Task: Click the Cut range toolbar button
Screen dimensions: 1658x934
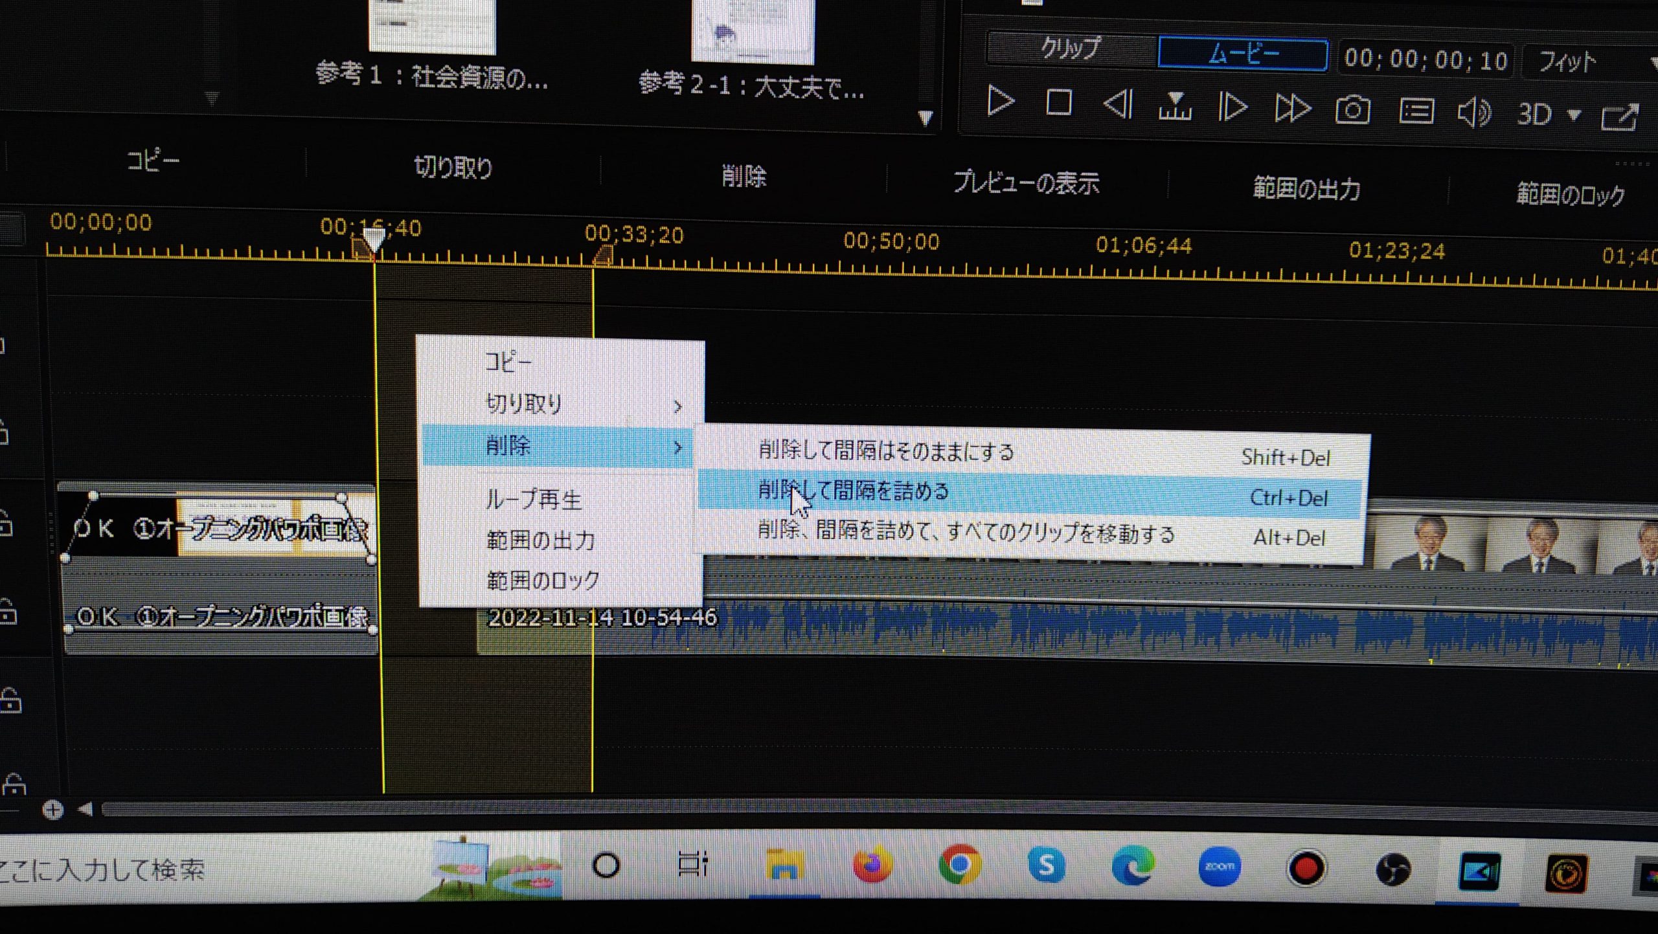Action: (453, 168)
